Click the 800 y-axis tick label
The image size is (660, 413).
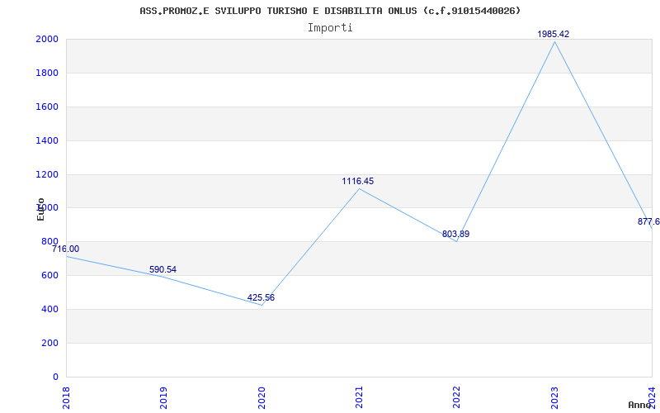pos(49,242)
